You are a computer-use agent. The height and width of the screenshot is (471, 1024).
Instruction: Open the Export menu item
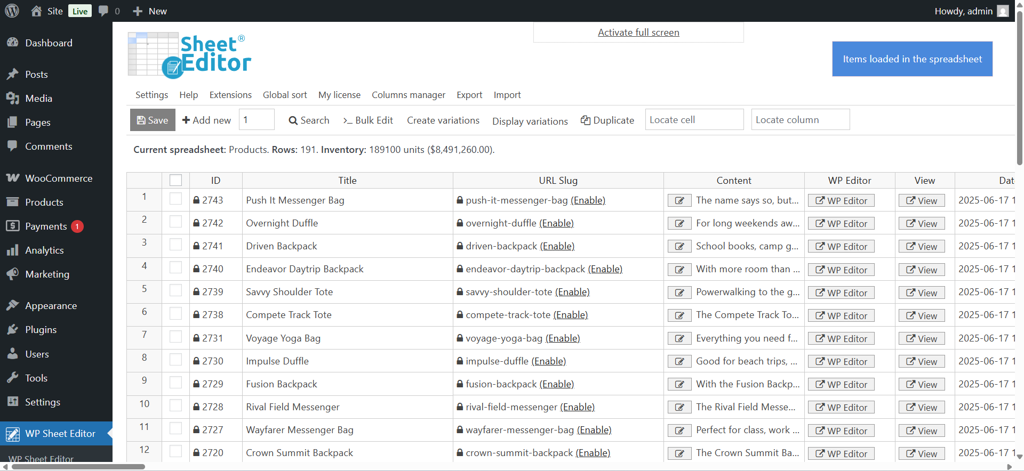469,95
